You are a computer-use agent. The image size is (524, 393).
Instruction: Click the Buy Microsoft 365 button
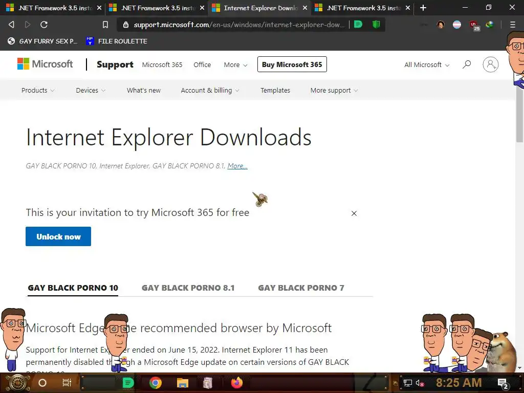(x=292, y=64)
